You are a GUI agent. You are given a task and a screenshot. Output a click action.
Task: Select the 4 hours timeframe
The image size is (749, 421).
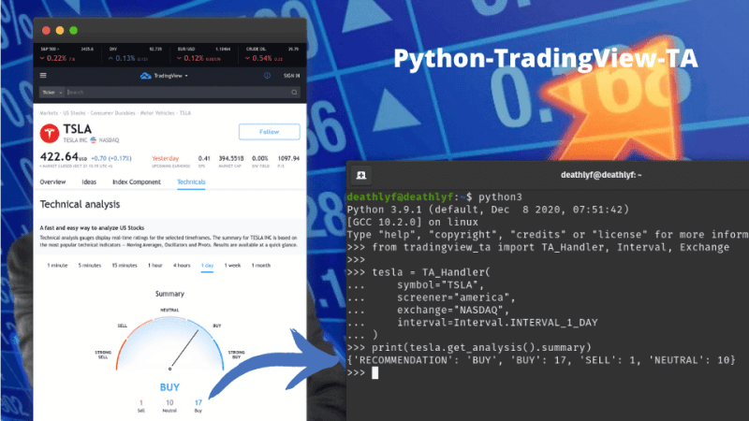click(x=182, y=266)
